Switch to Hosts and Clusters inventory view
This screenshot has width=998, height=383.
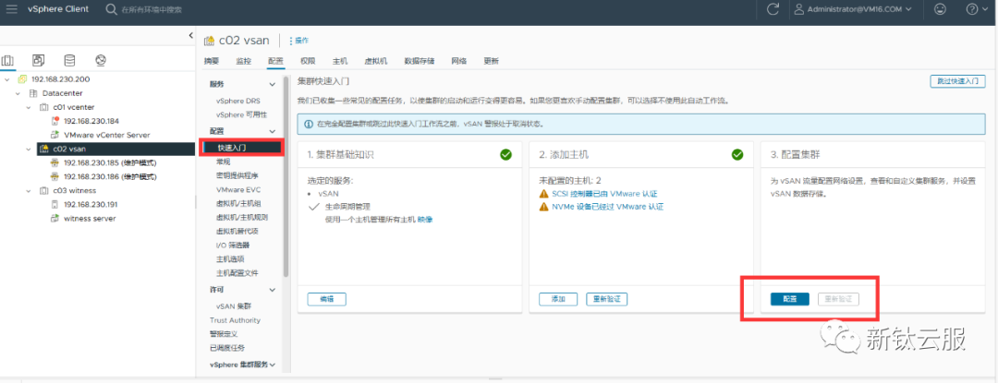pyautogui.click(x=8, y=60)
